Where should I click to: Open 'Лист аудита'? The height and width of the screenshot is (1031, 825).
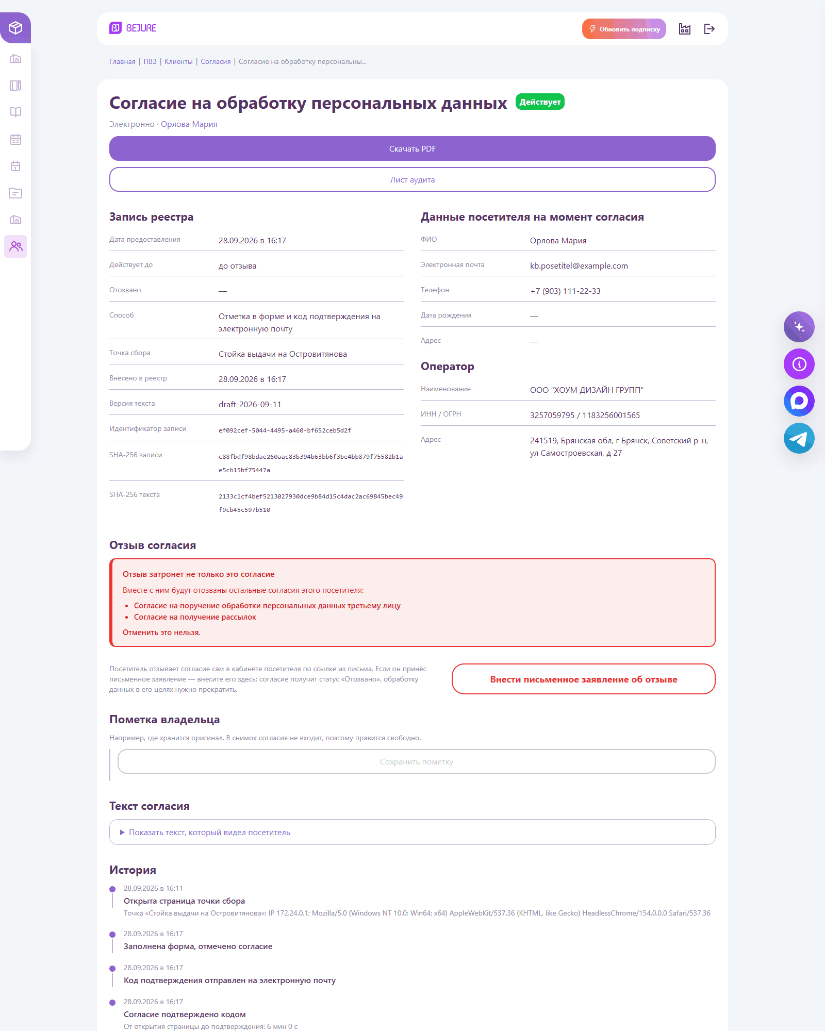click(x=412, y=179)
